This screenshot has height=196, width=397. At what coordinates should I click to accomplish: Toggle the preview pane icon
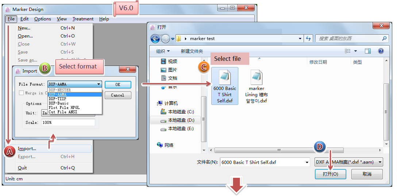click(368, 51)
